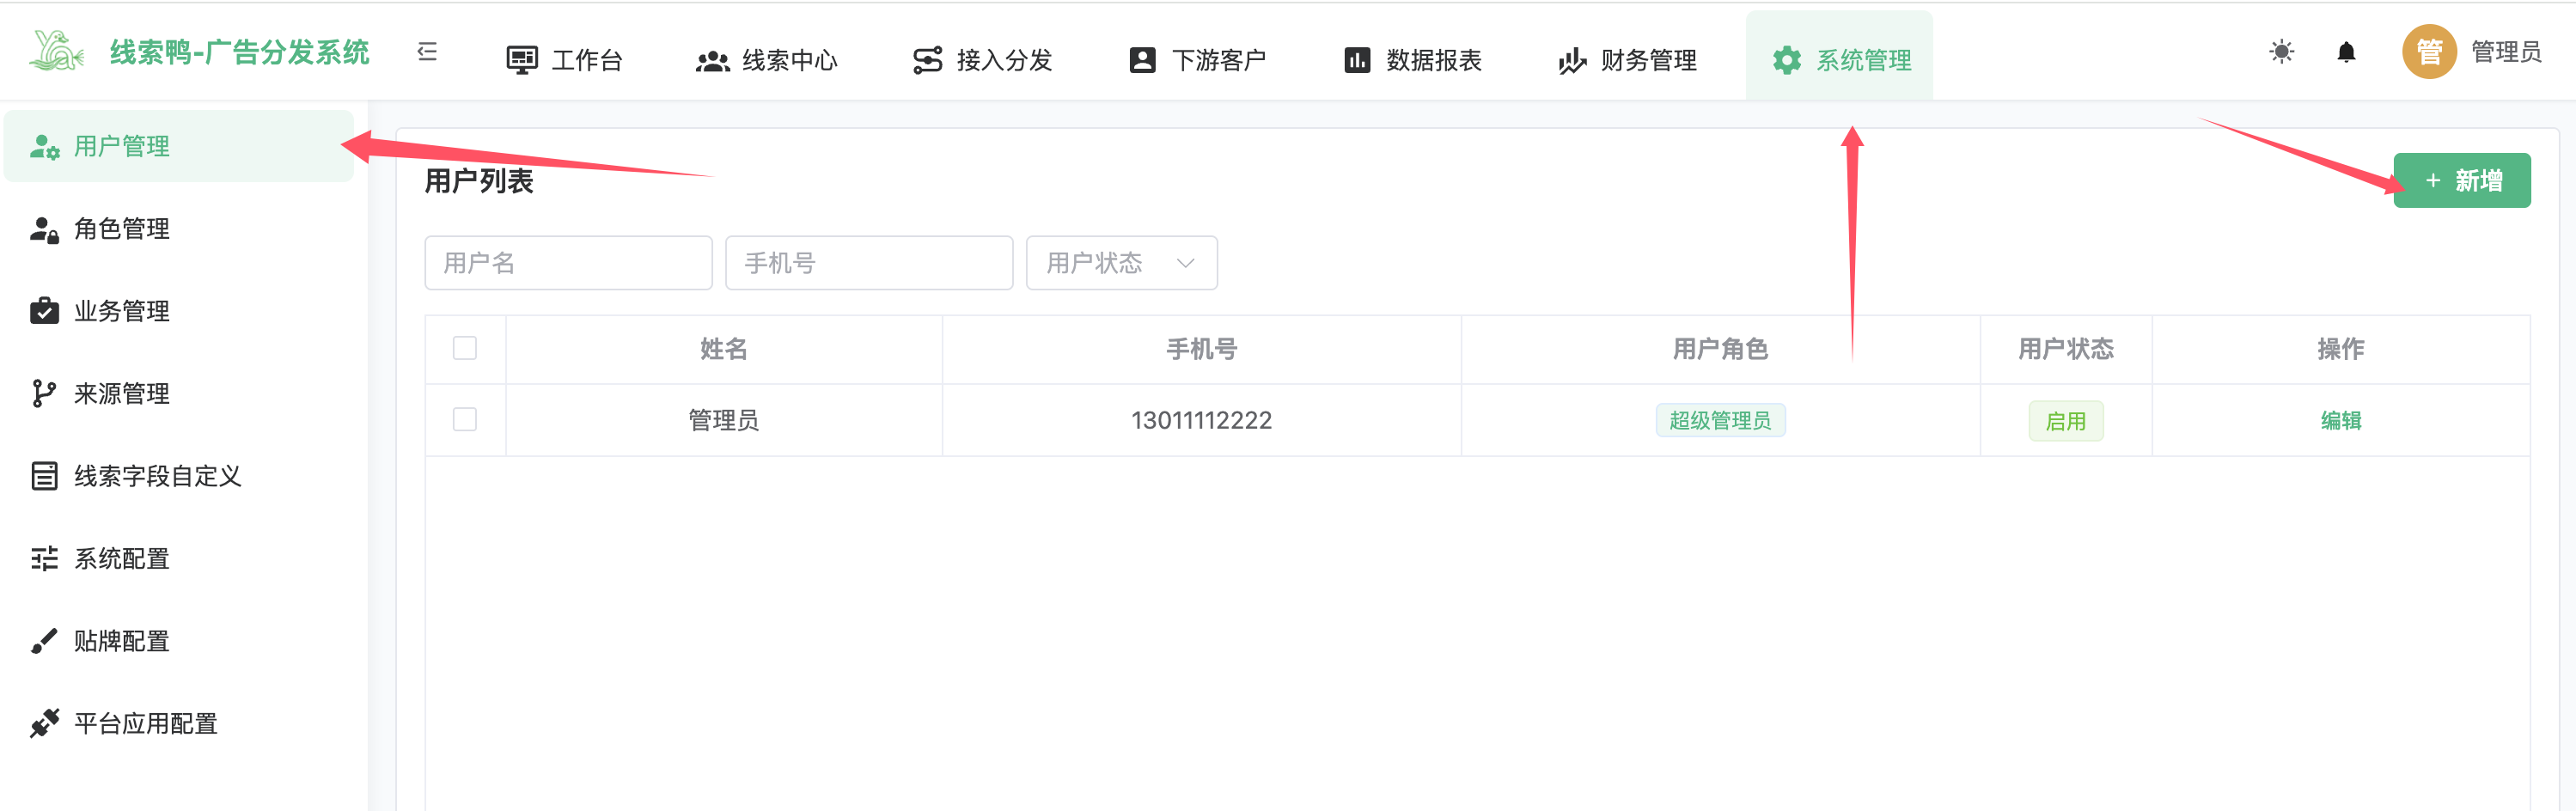Select the 管理员 row checkbox
The height and width of the screenshot is (811, 2576).
(x=465, y=419)
